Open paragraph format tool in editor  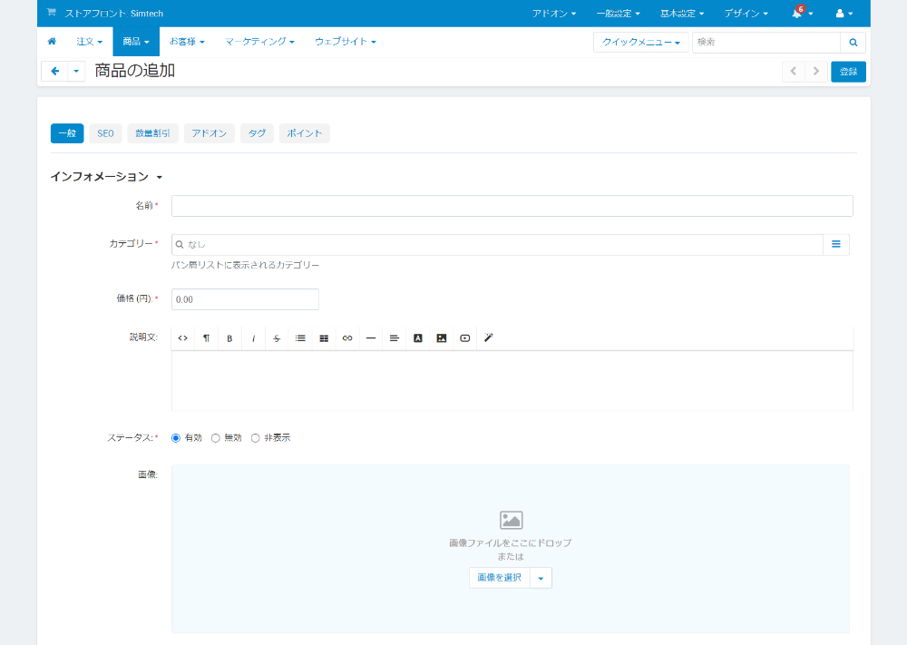click(x=206, y=338)
